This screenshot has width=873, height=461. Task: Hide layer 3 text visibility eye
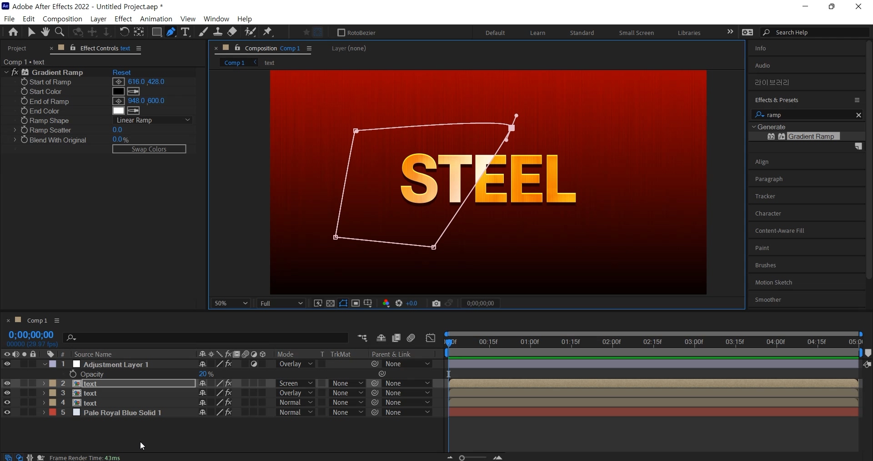7,393
